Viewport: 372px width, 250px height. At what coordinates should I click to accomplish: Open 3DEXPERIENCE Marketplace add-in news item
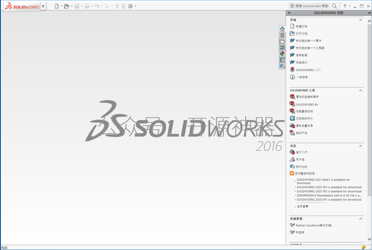(329, 196)
